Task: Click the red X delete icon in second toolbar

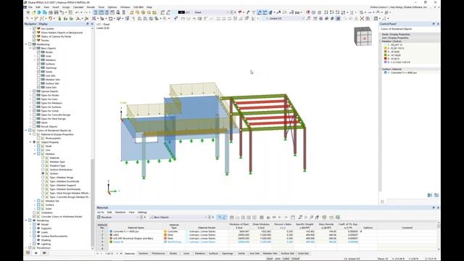Action: coord(362,18)
